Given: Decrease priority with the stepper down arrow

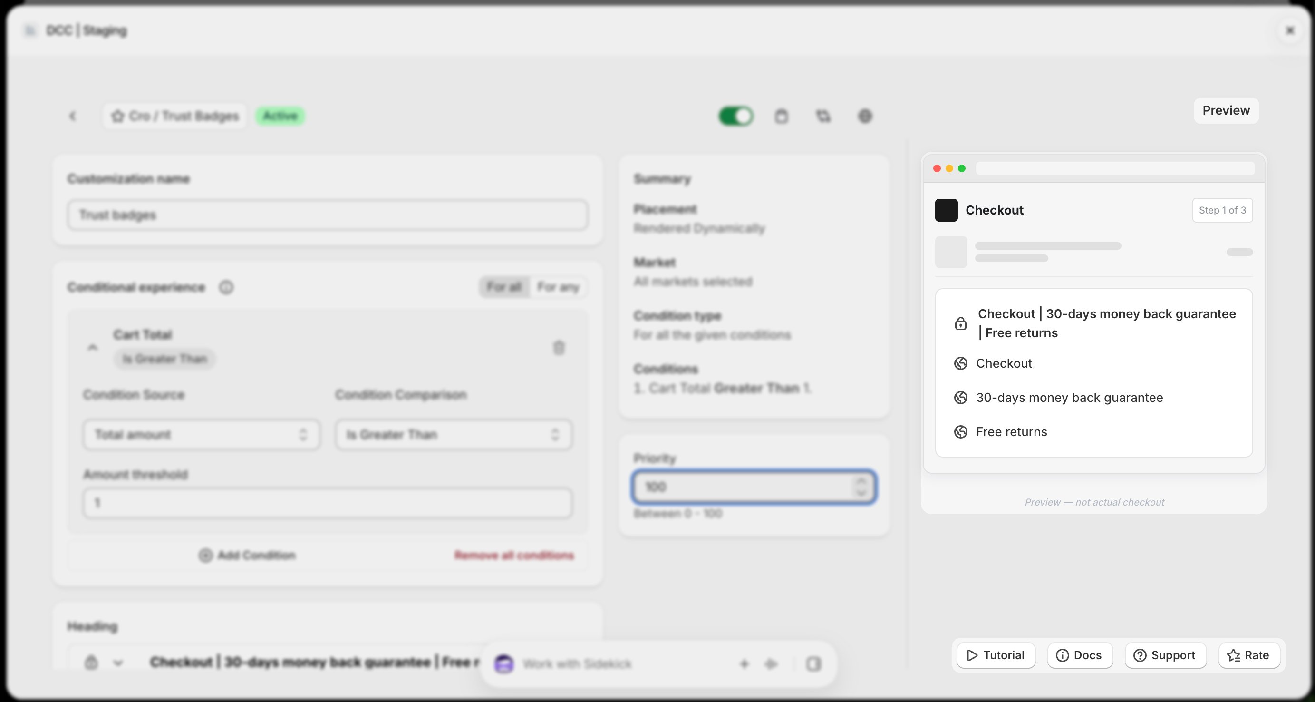Looking at the screenshot, I should tap(861, 493).
